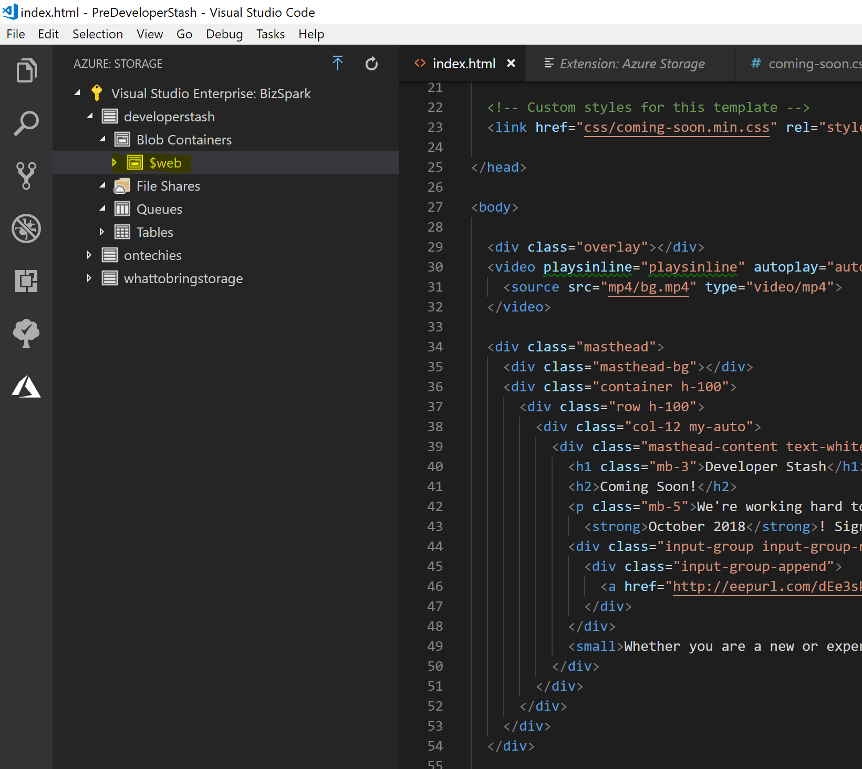
Task: Open the Tasks menu
Action: (271, 34)
